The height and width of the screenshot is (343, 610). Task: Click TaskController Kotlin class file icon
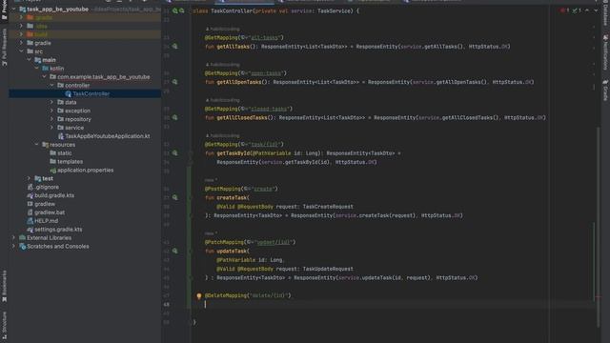tap(68, 93)
